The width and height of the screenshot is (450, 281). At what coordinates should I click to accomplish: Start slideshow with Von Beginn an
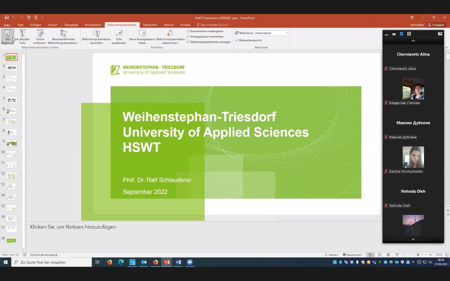click(8, 37)
